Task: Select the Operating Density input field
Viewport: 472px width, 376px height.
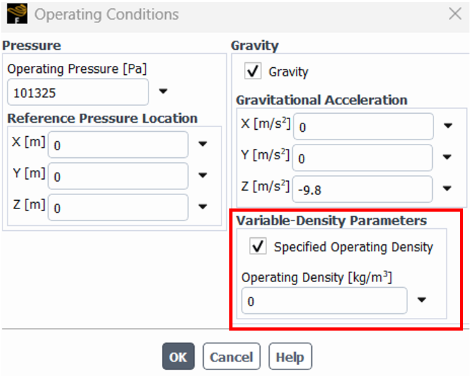Action: pos(324,301)
